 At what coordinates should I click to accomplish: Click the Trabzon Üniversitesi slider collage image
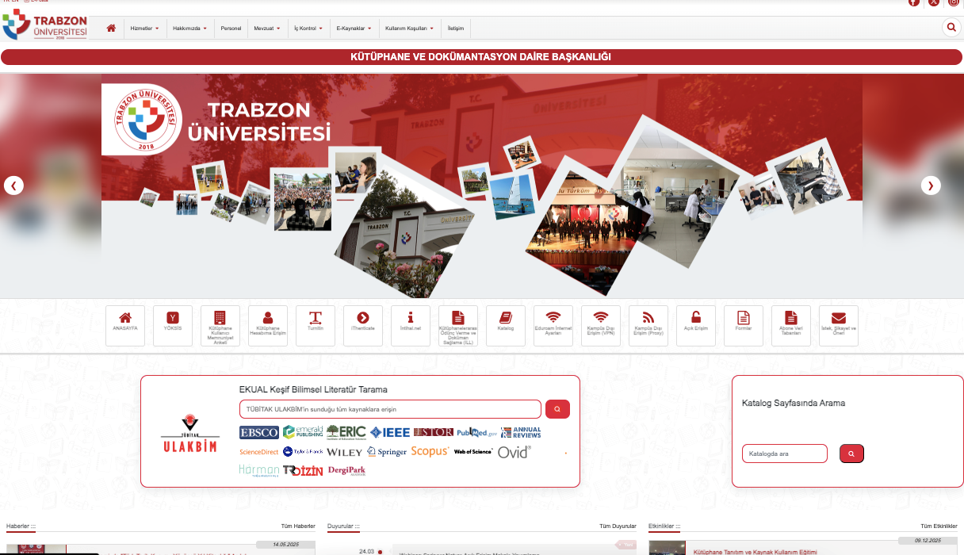pos(481,186)
